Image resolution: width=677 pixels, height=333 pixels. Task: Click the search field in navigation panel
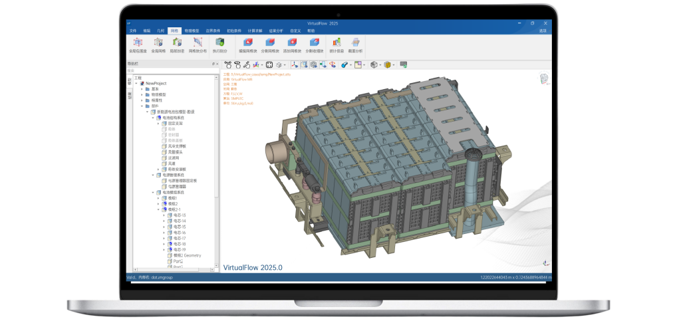[x=170, y=70]
